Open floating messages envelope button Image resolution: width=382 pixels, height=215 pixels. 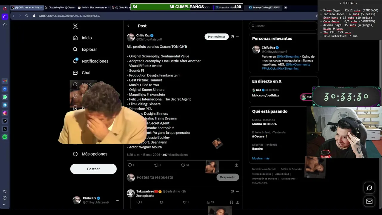pos(369,201)
